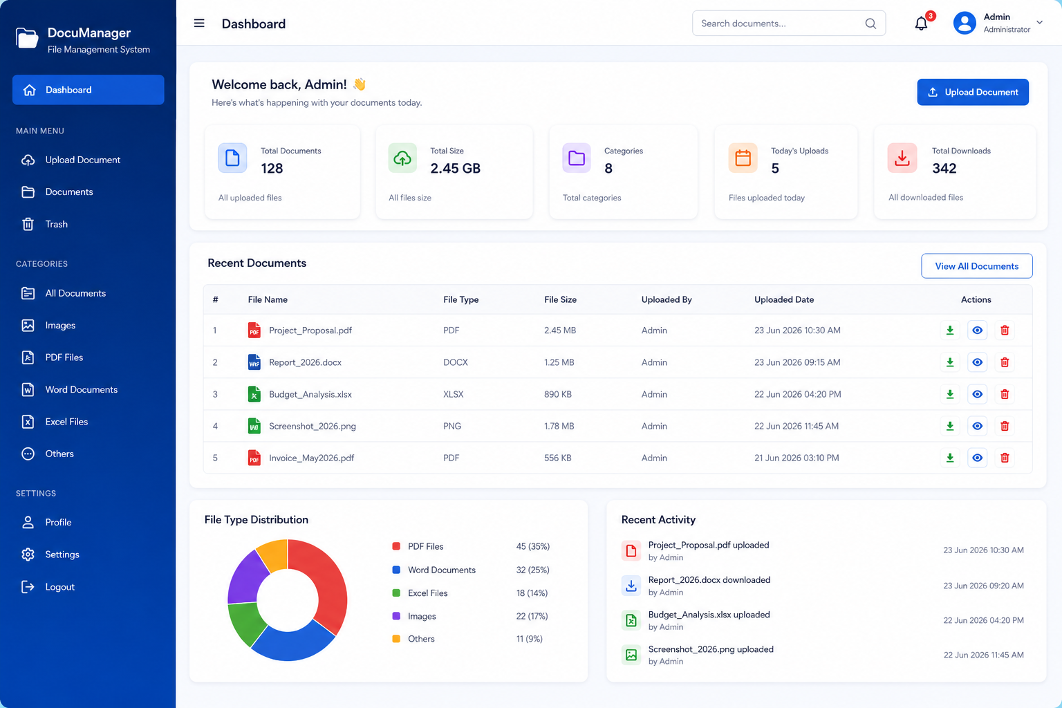Download Invoice_May2026.pdf using the green arrow
1062x708 pixels.
point(950,458)
